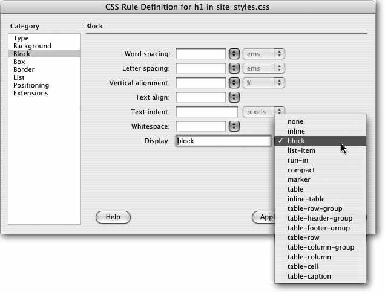This screenshot has height=293, width=385.
Task: Select the Type category
Action: point(21,39)
